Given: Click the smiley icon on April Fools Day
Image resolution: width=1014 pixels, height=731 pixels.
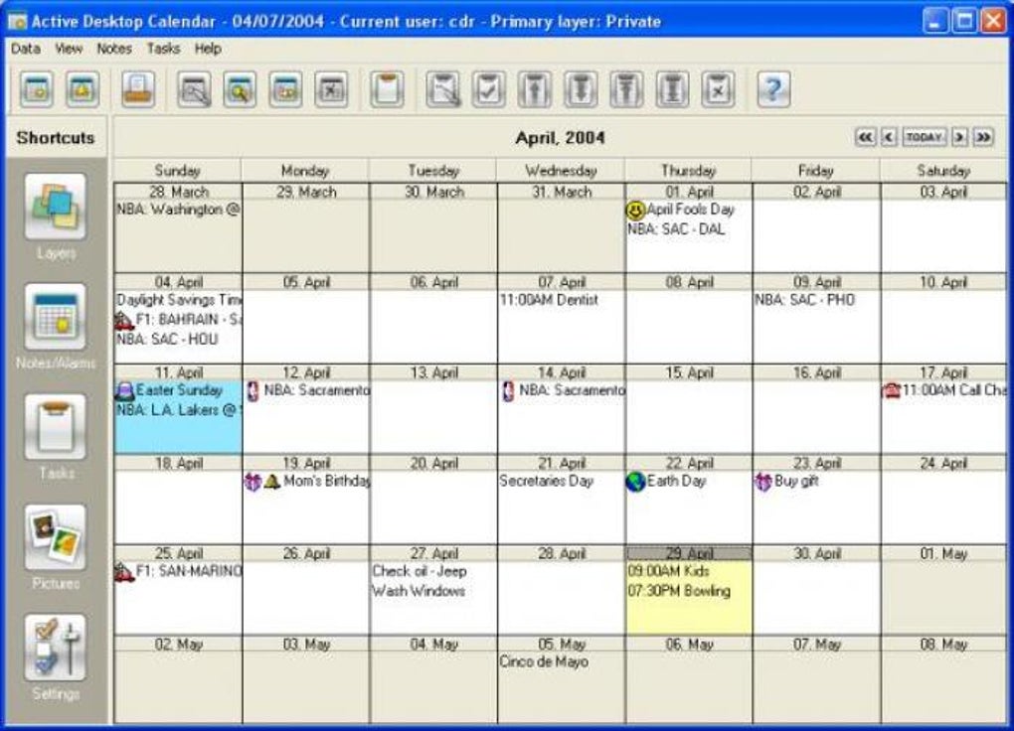Looking at the screenshot, I should click(x=635, y=210).
